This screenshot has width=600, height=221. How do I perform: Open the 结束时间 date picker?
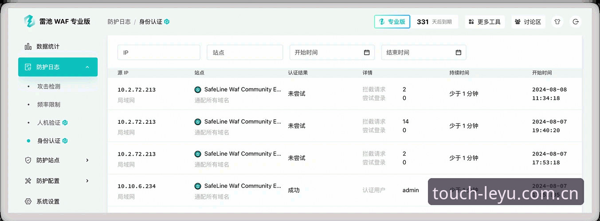pyautogui.click(x=424, y=52)
